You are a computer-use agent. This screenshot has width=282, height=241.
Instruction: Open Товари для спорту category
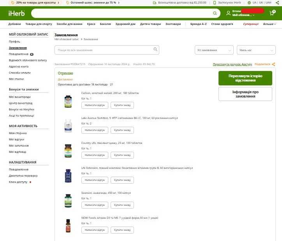39,24
